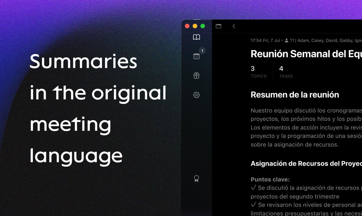The width and height of the screenshot is (362, 216).
Task: Click the Puntos clave label
Action: click(270, 179)
